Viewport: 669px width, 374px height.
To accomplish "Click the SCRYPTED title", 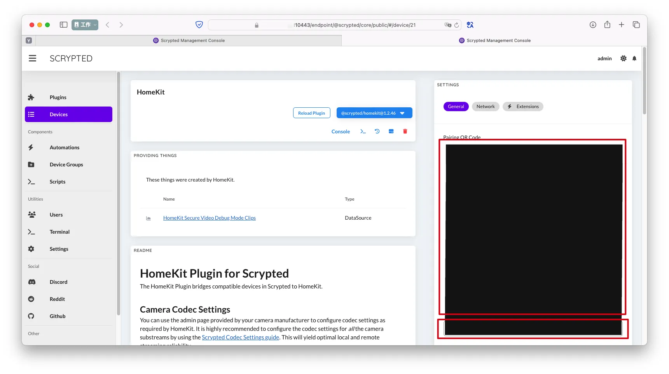I will 71,58.
